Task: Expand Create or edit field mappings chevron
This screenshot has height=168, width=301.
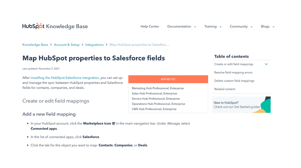Action: [266, 64]
